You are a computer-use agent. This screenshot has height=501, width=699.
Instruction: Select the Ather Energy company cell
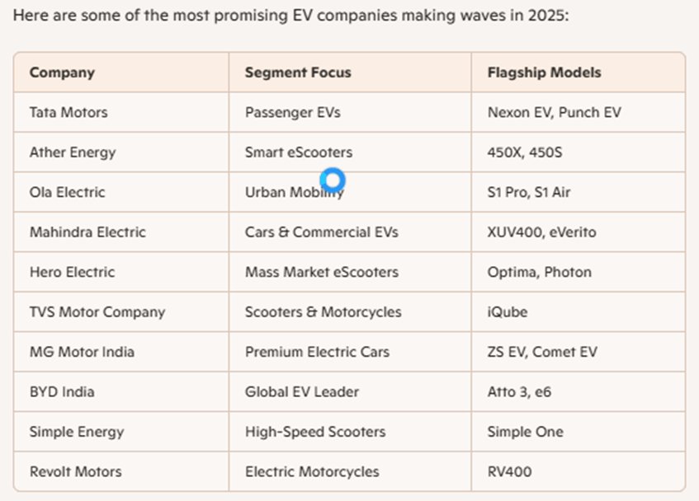73,152
